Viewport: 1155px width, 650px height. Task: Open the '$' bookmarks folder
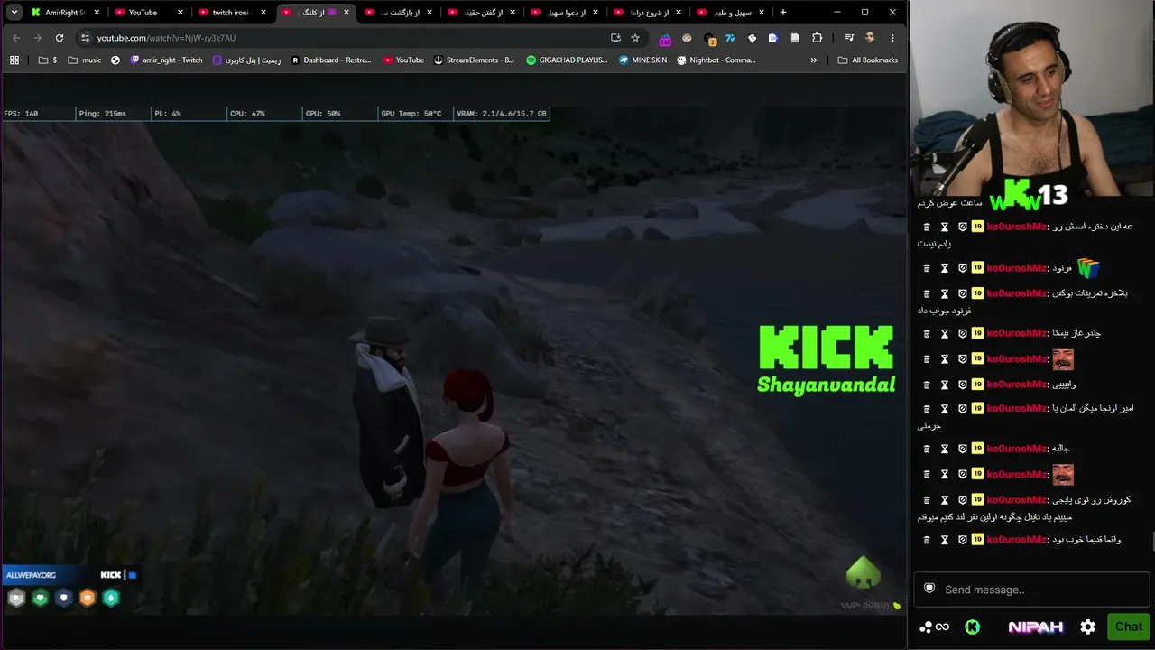click(48, 60)
